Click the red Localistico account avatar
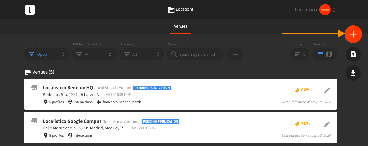Image resolution: width=368 pixels, height=146 pixels. (325, 10)
